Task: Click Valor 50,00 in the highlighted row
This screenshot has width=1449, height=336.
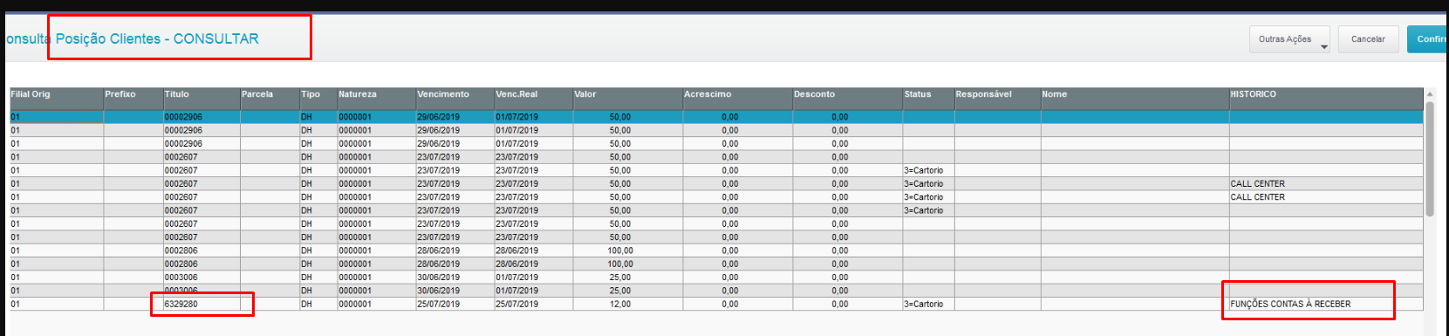Action: point(627,117)
